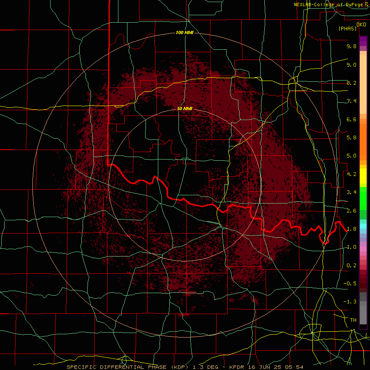Screen dimensions: 370x370
Task: Click the 4.2 legend value
Action: [x=351, y=174]
